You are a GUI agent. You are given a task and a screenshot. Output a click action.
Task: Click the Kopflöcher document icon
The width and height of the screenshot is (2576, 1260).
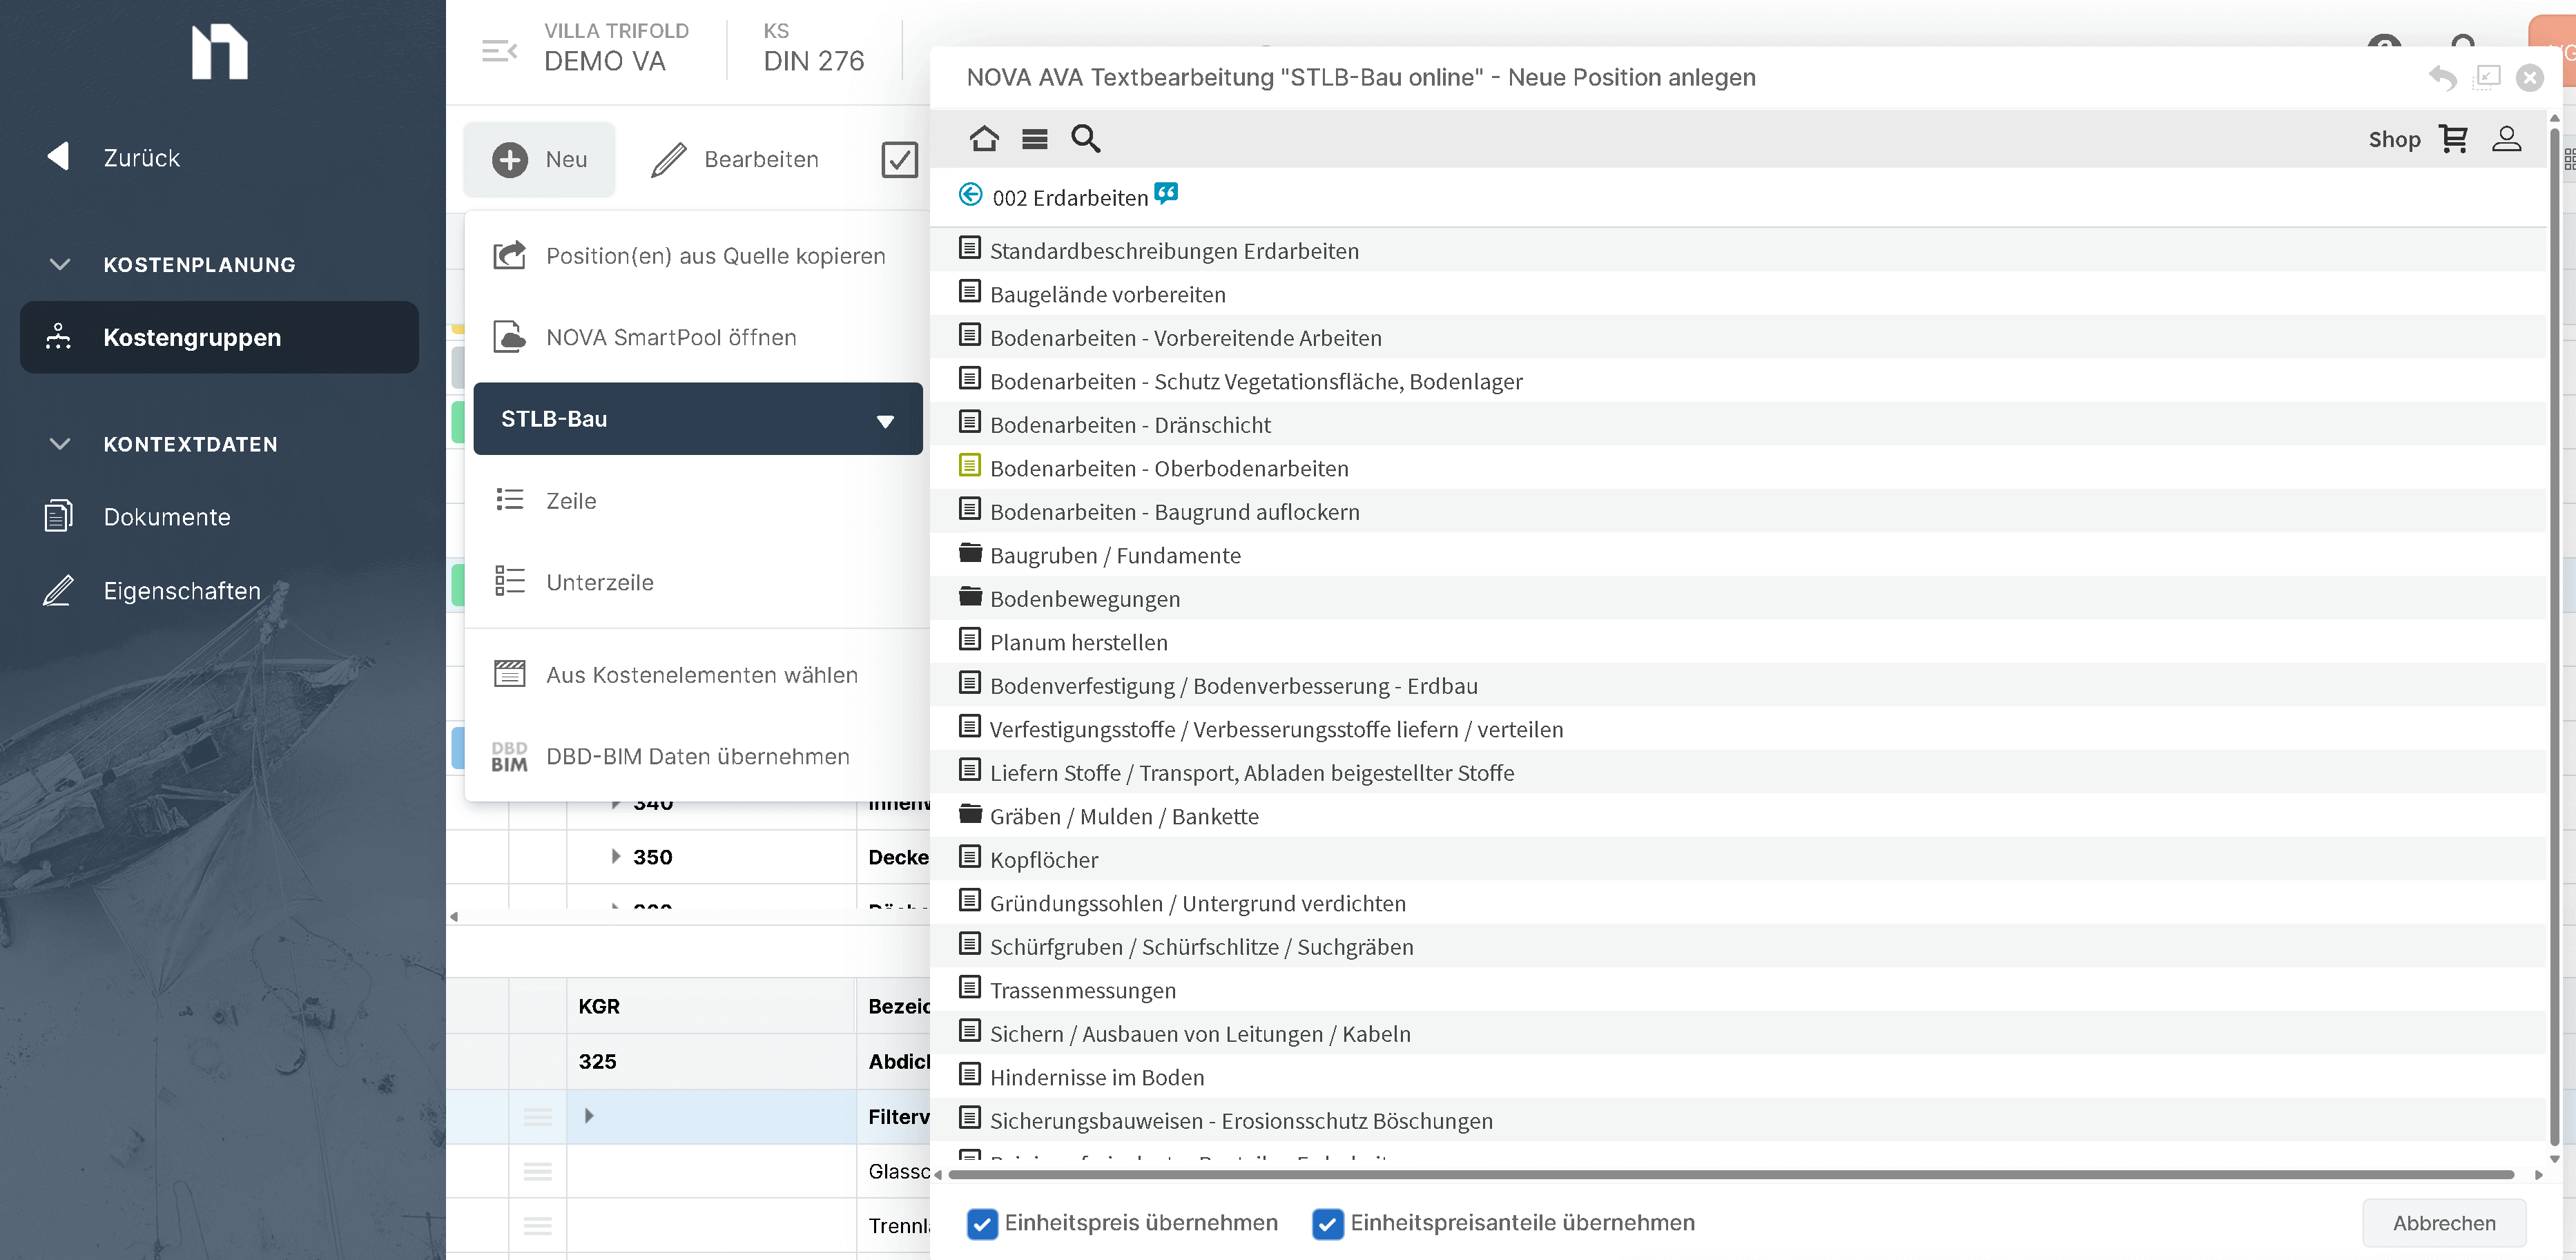[x=969, y=857]
